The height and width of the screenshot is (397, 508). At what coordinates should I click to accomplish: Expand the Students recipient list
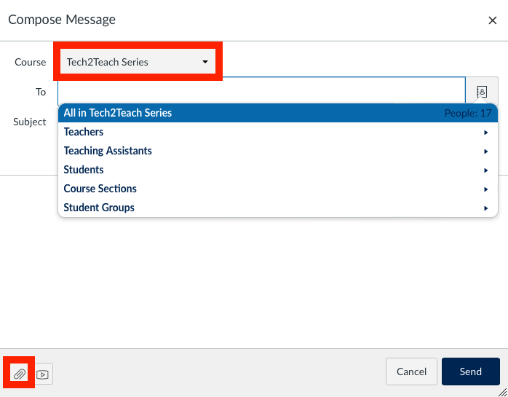(x=277, y=170)
